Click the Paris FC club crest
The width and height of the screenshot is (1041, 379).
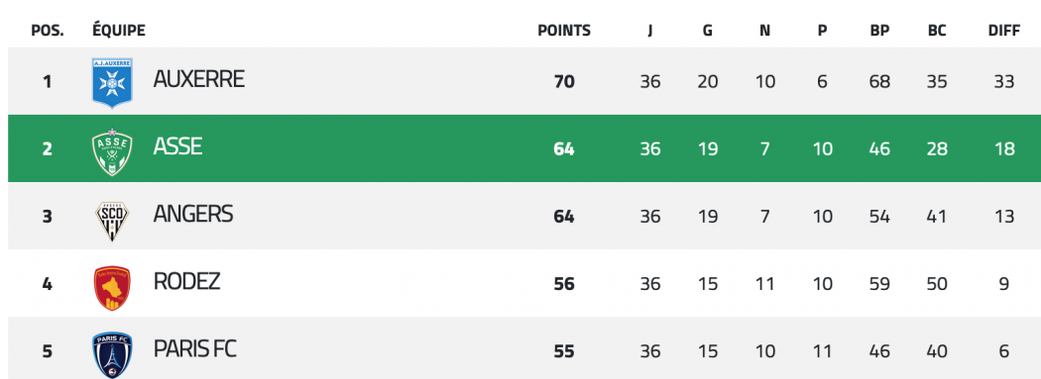[112, 355]
